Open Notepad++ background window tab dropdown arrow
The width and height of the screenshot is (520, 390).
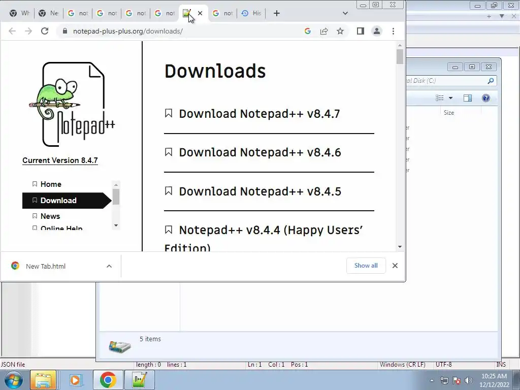[502, 16]
